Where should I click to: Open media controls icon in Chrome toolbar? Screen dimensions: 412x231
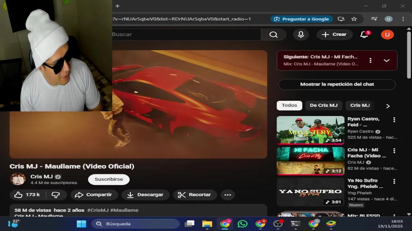[374, 19]
